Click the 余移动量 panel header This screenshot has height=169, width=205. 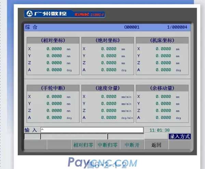(x=162, y=88)
